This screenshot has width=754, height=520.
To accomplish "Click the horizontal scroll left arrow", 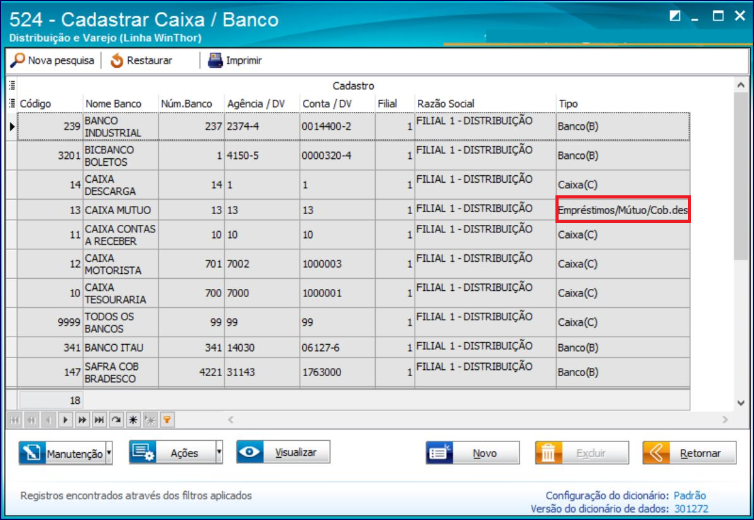I will click(230, 419).
